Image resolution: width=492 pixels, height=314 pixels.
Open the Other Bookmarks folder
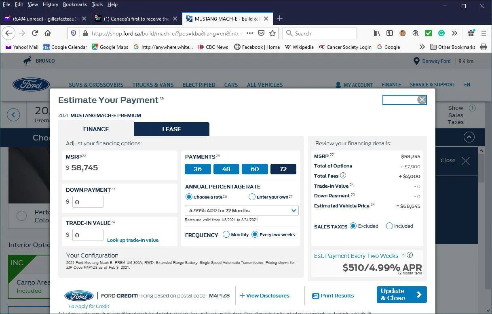453,47
